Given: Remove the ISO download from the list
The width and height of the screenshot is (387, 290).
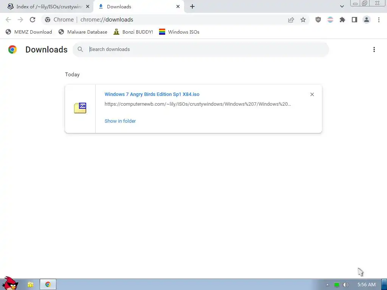Looking at the screenshot, I should point(312,94).
